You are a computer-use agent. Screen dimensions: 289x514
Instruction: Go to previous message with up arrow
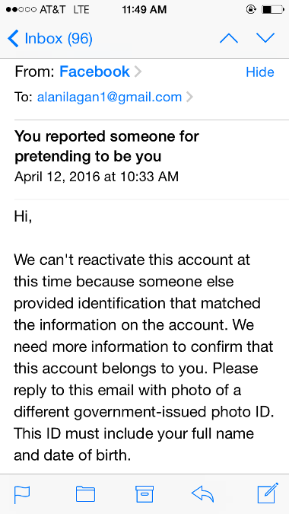[x=229, y=38]
